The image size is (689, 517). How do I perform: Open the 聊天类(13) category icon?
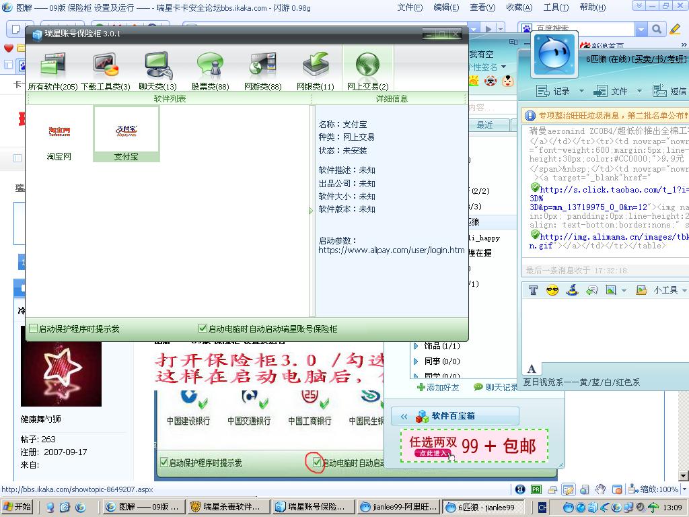pyautogui.click(x=157, y=70)
